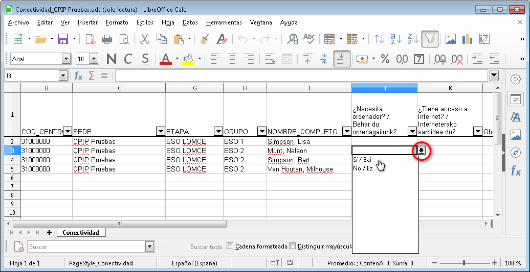
Task: Enable Distinguir mayúsculas checkbox
Action: (x=293, y=246)
